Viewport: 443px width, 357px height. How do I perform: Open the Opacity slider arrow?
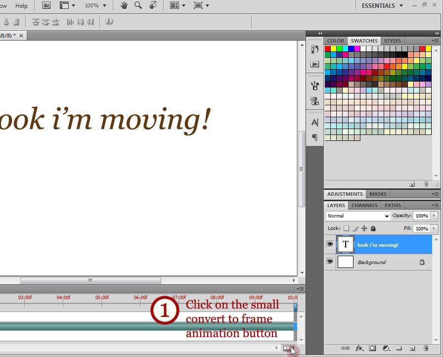click(x=434, y=216)
